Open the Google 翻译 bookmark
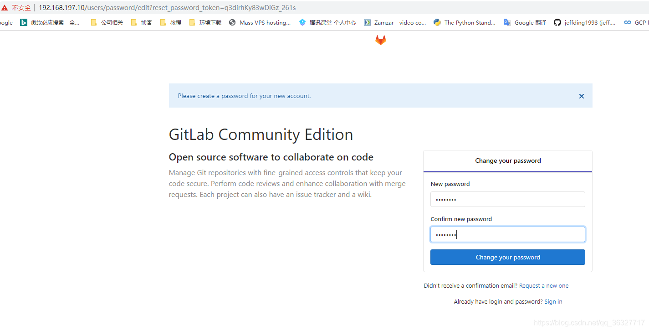This screenshot has width=649, height=331. point(525,22)
